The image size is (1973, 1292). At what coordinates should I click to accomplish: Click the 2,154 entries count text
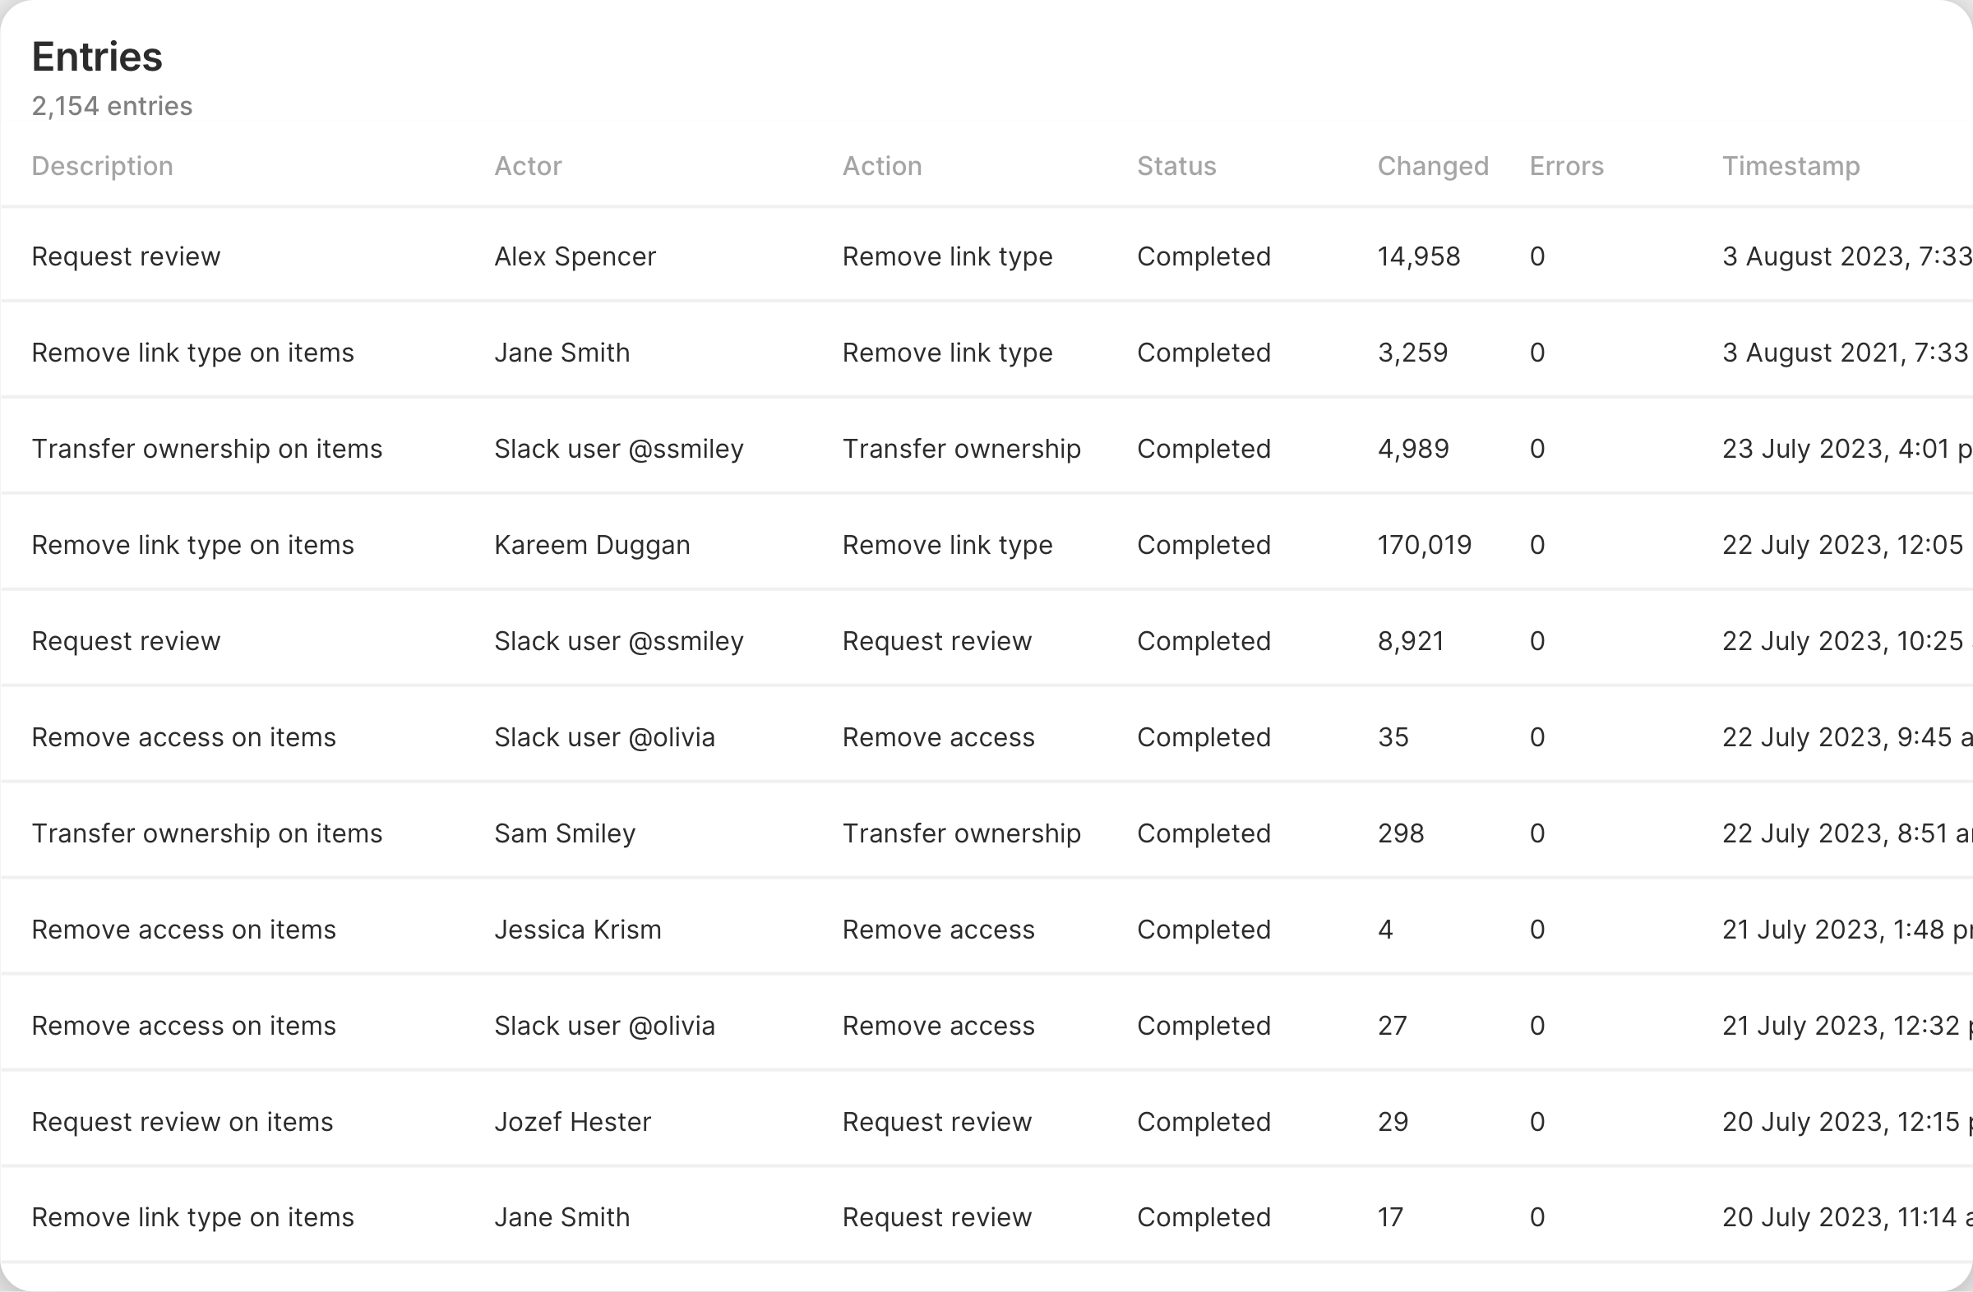coord(112,106)
